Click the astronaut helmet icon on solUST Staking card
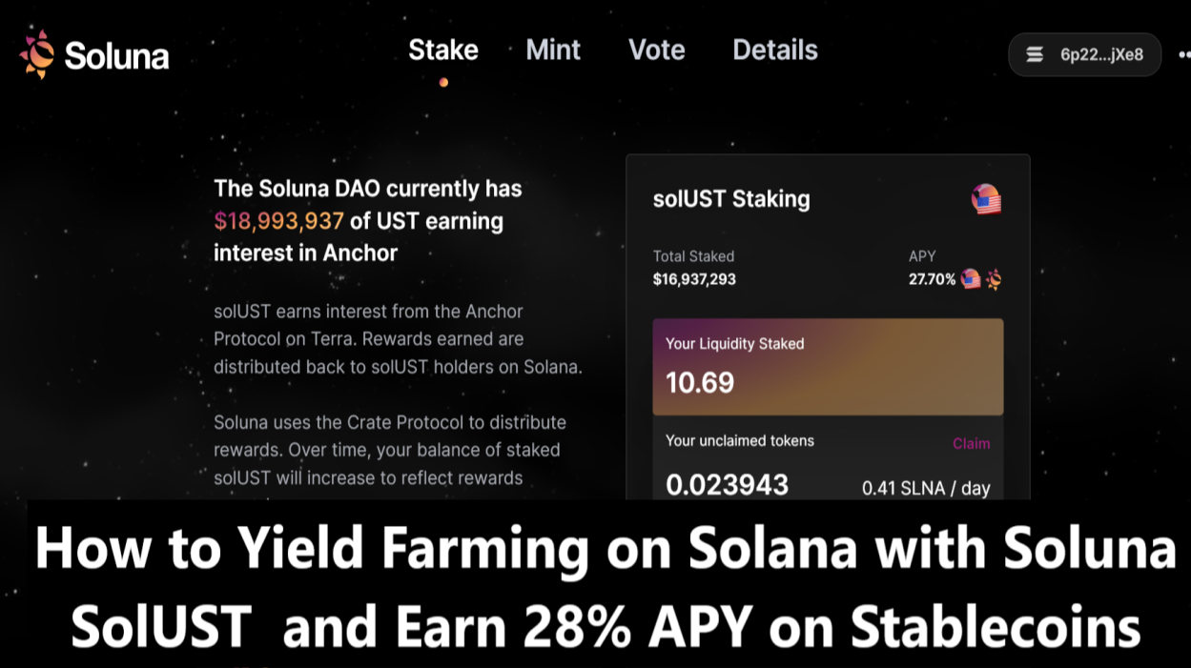This screenshot has width=1191, height=668. coord(986,199)
